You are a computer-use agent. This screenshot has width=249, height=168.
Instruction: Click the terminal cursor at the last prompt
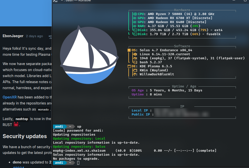pos(78,163)
